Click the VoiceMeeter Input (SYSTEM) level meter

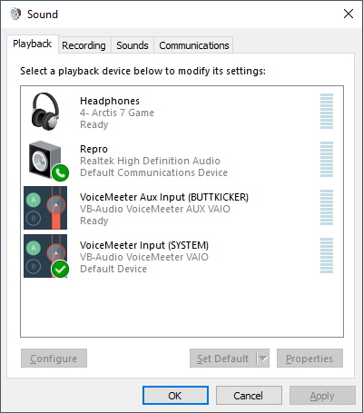click(x=327, y=255)
